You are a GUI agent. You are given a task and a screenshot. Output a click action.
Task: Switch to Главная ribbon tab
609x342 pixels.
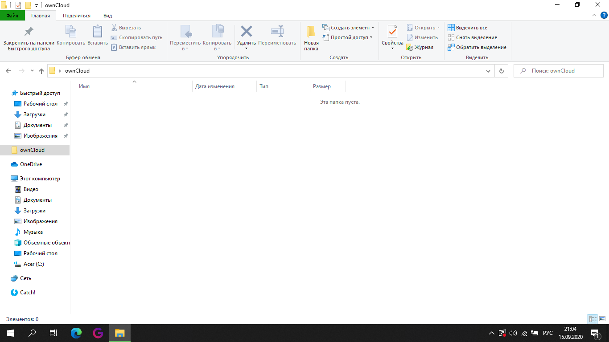tap(41, 16)
